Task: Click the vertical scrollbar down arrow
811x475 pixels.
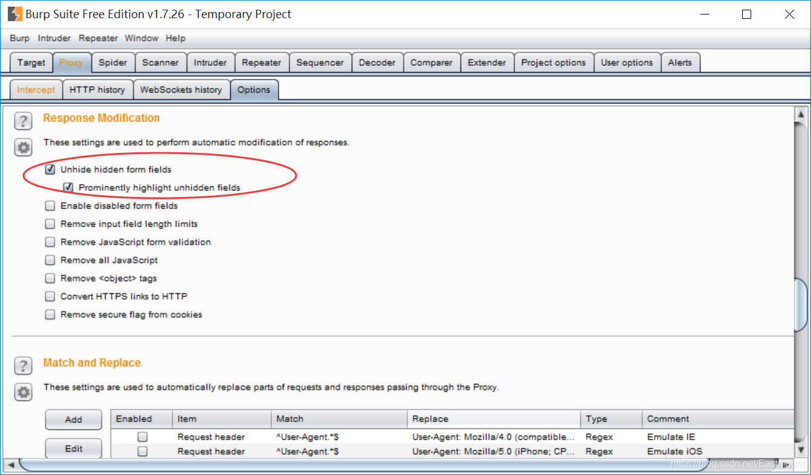Action: tap(801, 450)
